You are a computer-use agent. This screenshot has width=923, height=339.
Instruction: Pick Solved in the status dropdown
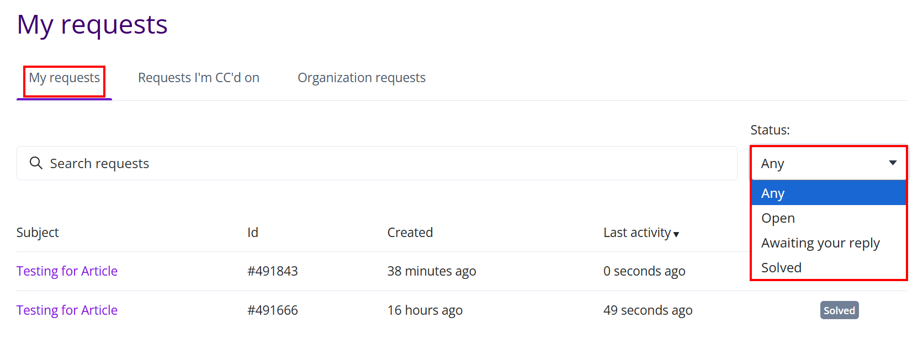(x=781, y=268)
